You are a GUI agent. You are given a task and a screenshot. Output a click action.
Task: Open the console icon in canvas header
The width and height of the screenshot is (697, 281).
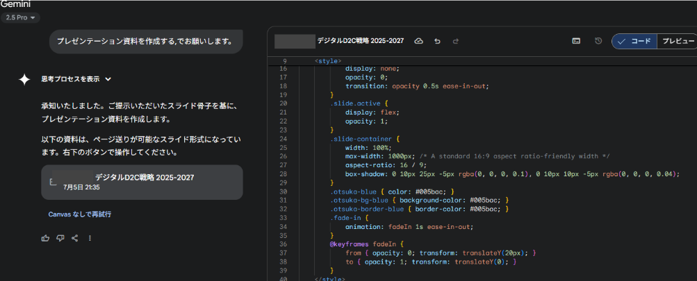pyautogui.click(x=576, y=42)
